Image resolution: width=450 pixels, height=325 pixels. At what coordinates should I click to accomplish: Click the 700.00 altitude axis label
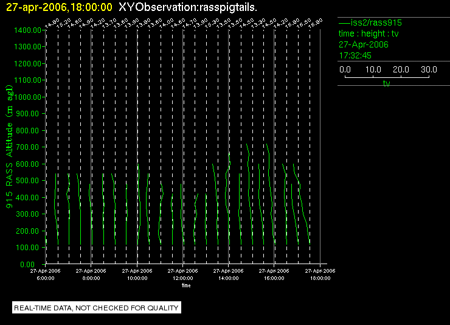pyautogui.click(x=27, y=147)
